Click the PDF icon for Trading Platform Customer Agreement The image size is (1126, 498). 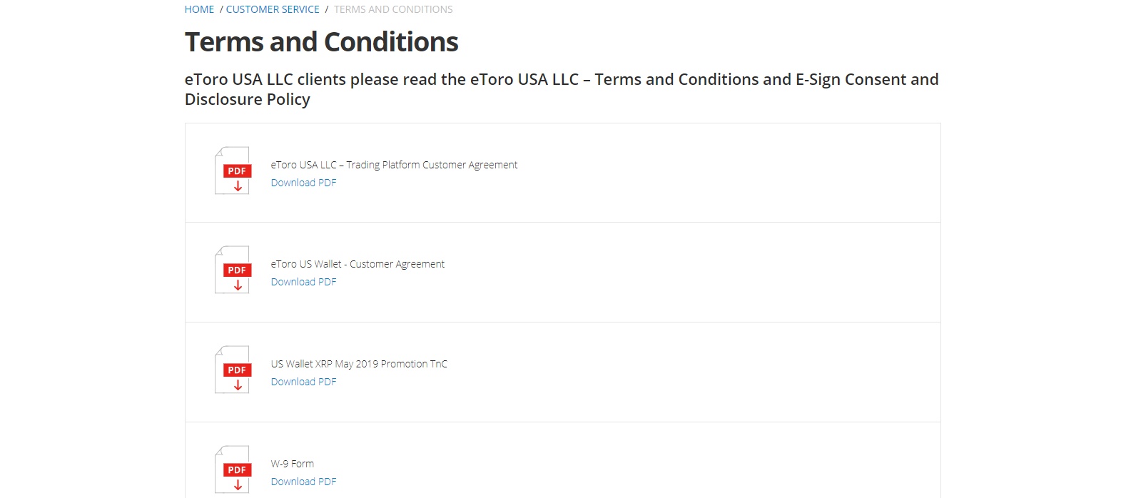233,171
